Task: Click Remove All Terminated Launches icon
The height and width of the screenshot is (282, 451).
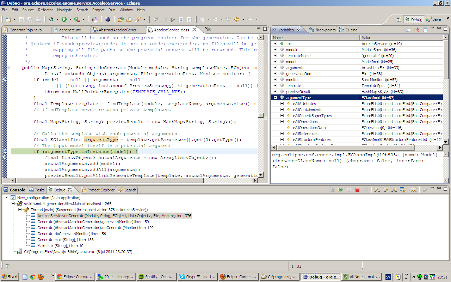Action: point(332,190)
